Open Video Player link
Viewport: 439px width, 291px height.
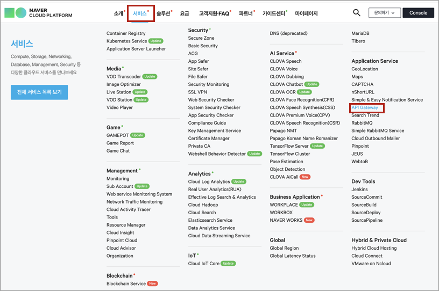pos(119,107)
